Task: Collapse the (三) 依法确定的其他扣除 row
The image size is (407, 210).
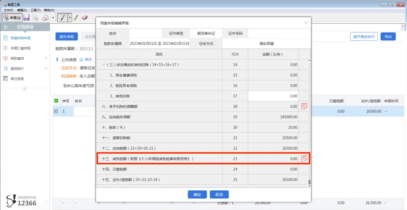Action: click(x=104, y=64)
